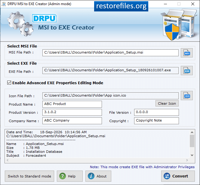This screenshot has width=200, height=185.
Task: Click the Clear Icon button
Action: point(167,103)
